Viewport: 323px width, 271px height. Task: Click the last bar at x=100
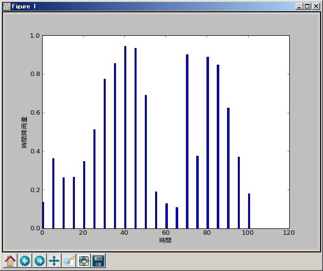[x=249, y=211]
